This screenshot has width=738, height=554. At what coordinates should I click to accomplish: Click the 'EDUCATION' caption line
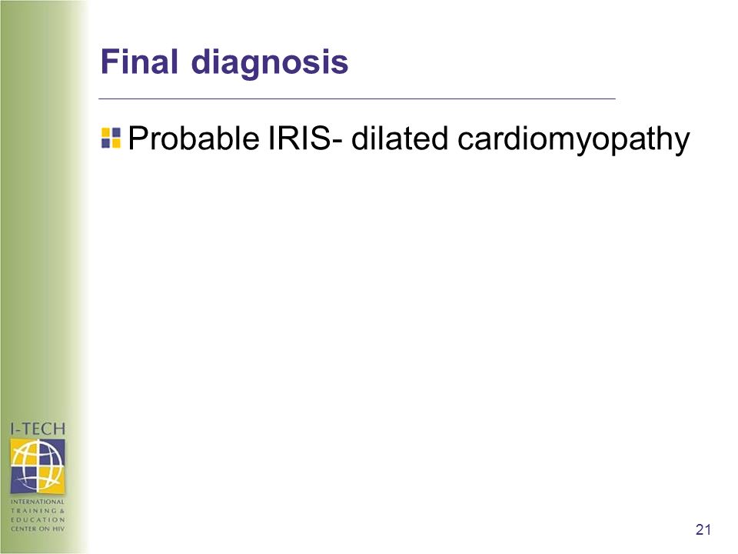click(x=38, y=519)
